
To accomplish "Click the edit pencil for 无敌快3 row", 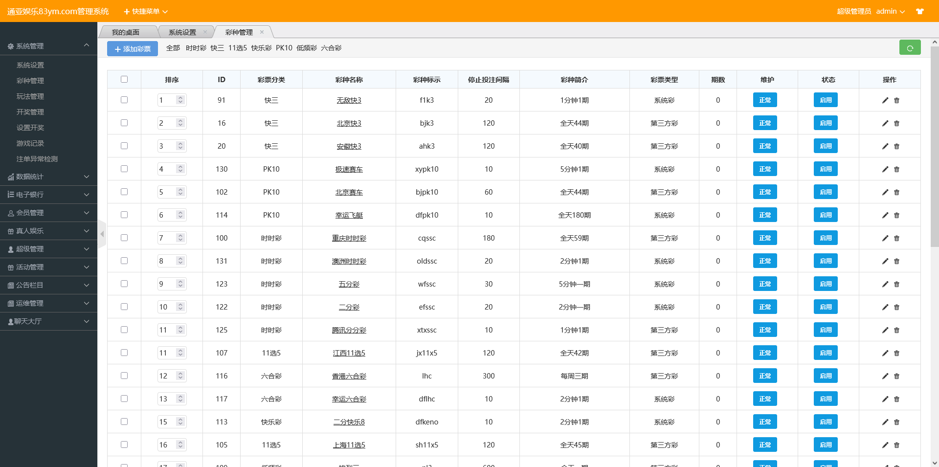I will pyautogui.click(x=885, y=100).
